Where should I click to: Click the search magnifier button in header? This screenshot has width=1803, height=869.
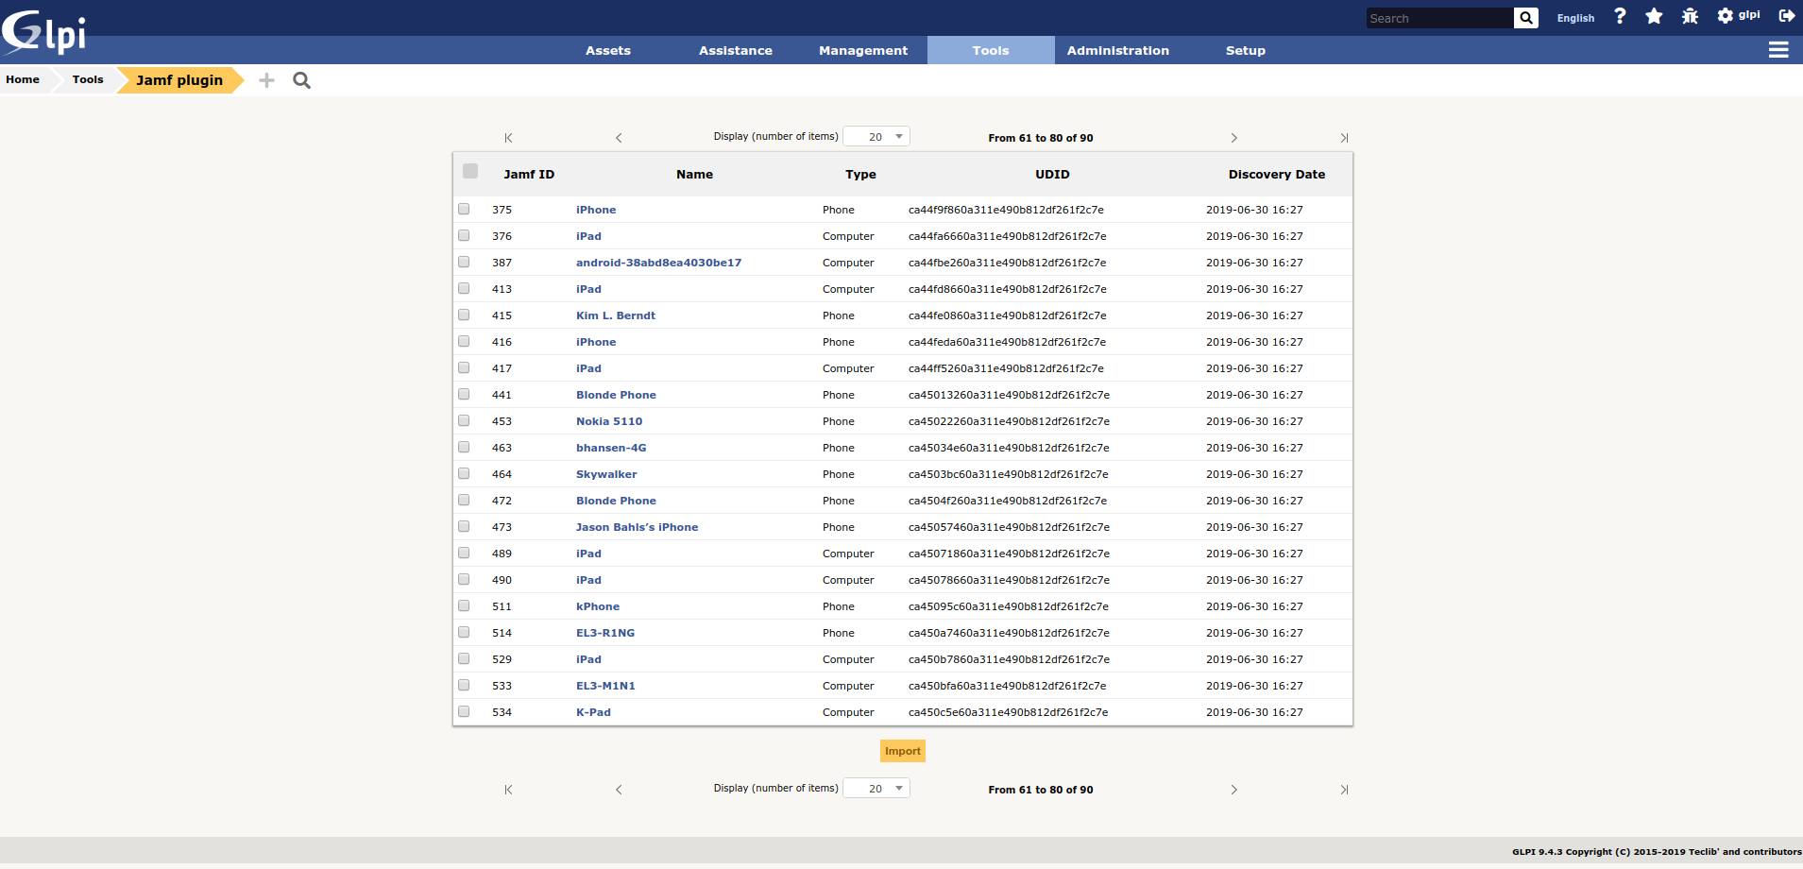click(x=1525, y=18)
